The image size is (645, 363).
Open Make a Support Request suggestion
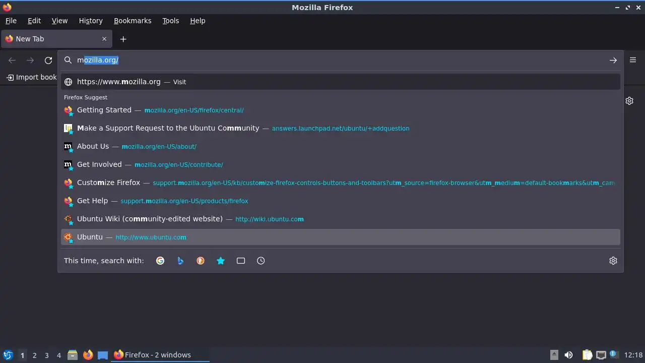tap(341, 128)
